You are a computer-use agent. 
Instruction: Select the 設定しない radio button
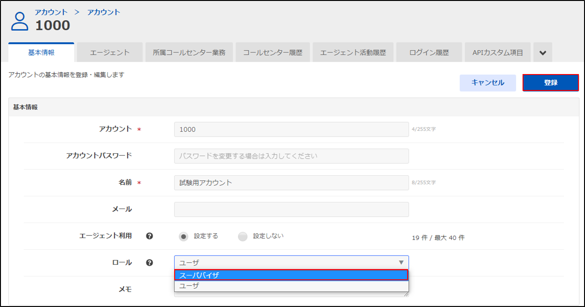point(242,237)
